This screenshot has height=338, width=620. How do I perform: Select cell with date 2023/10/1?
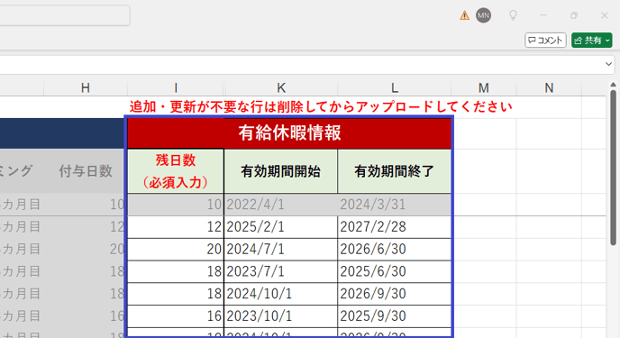coord(281,315)
